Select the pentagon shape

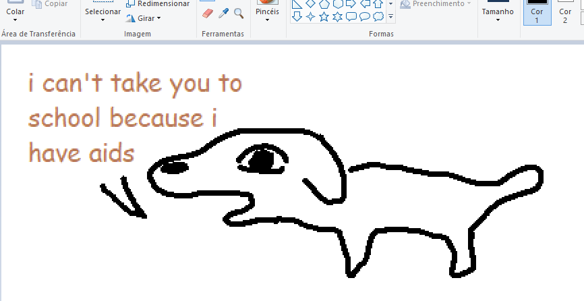[x=323, y=3]
